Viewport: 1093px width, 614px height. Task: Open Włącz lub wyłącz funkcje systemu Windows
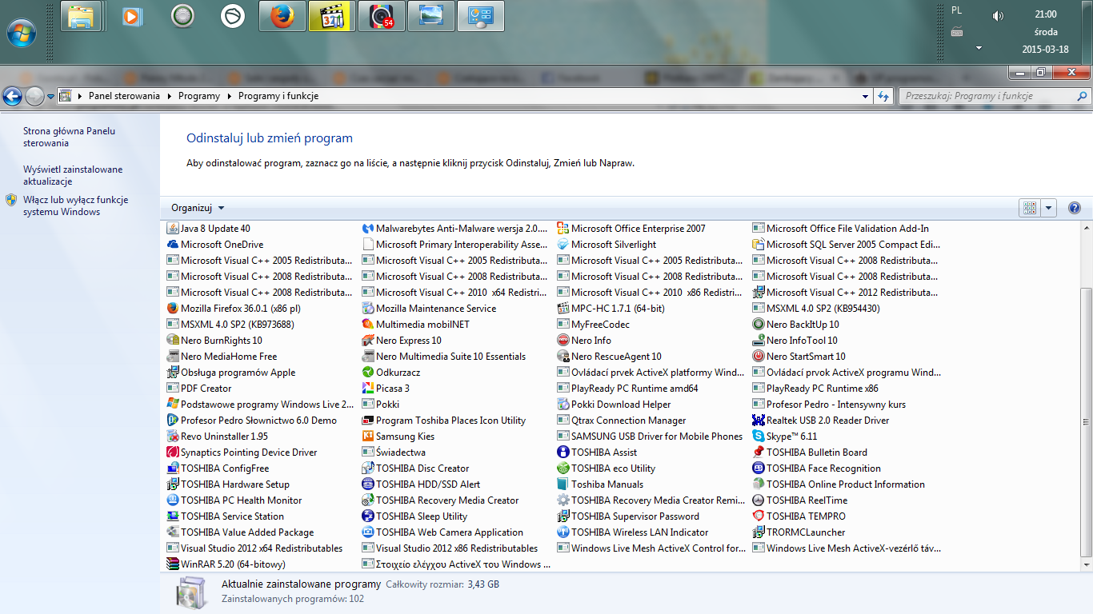tap(75, 206)
